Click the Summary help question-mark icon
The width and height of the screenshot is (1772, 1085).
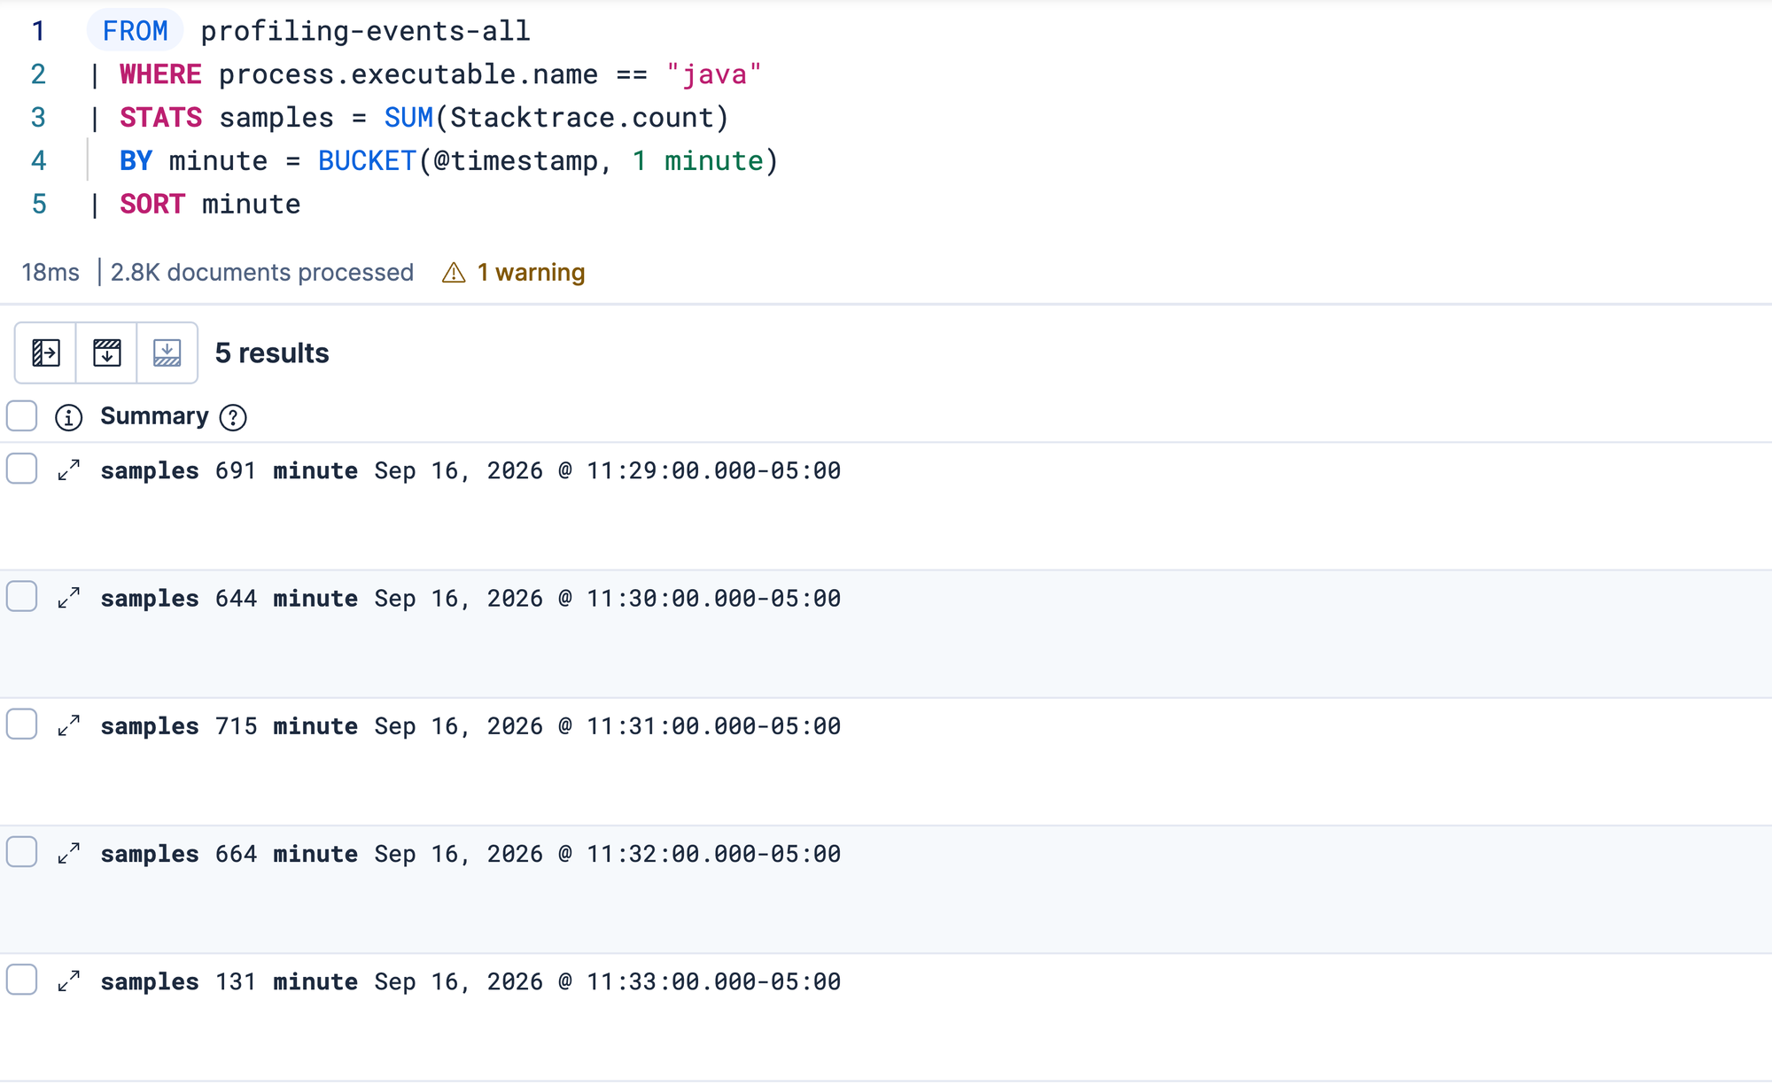point(233,417)
